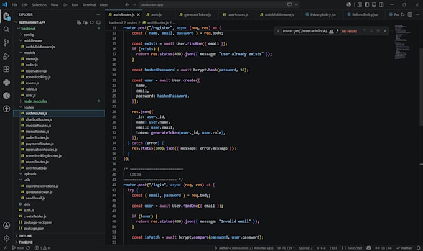Open the Python extension view icon
This screenshot has height=251, width=423.
(6, 83)
